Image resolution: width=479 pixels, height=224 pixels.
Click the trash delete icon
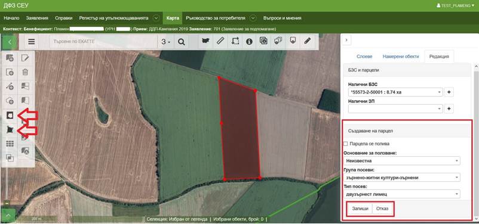tap(25, 72)
